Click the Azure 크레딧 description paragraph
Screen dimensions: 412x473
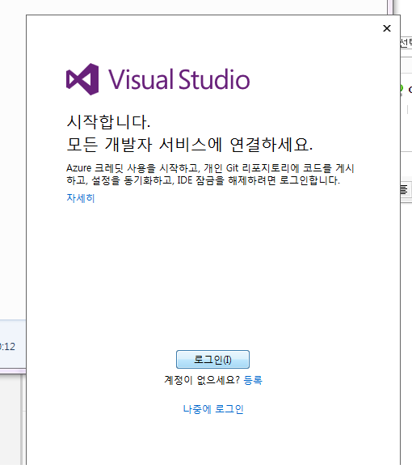[x=210, y=174]
